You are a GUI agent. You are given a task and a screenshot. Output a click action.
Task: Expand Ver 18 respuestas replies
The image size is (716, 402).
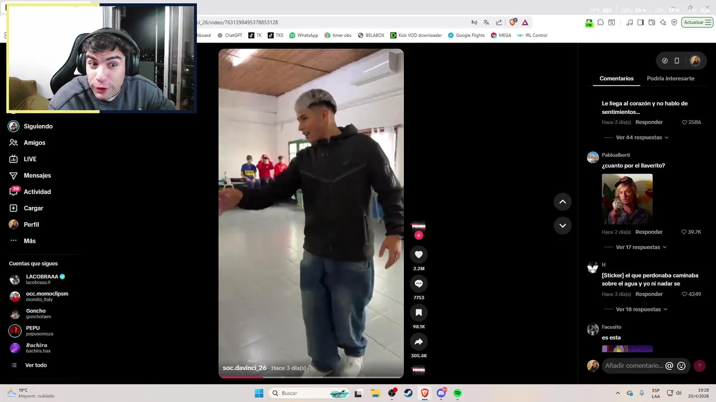click(x=641, y=309)
